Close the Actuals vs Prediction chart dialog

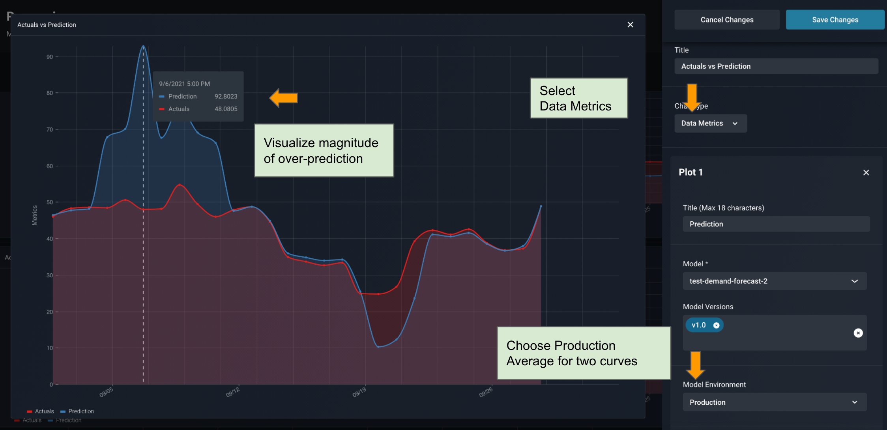point(630,25)
